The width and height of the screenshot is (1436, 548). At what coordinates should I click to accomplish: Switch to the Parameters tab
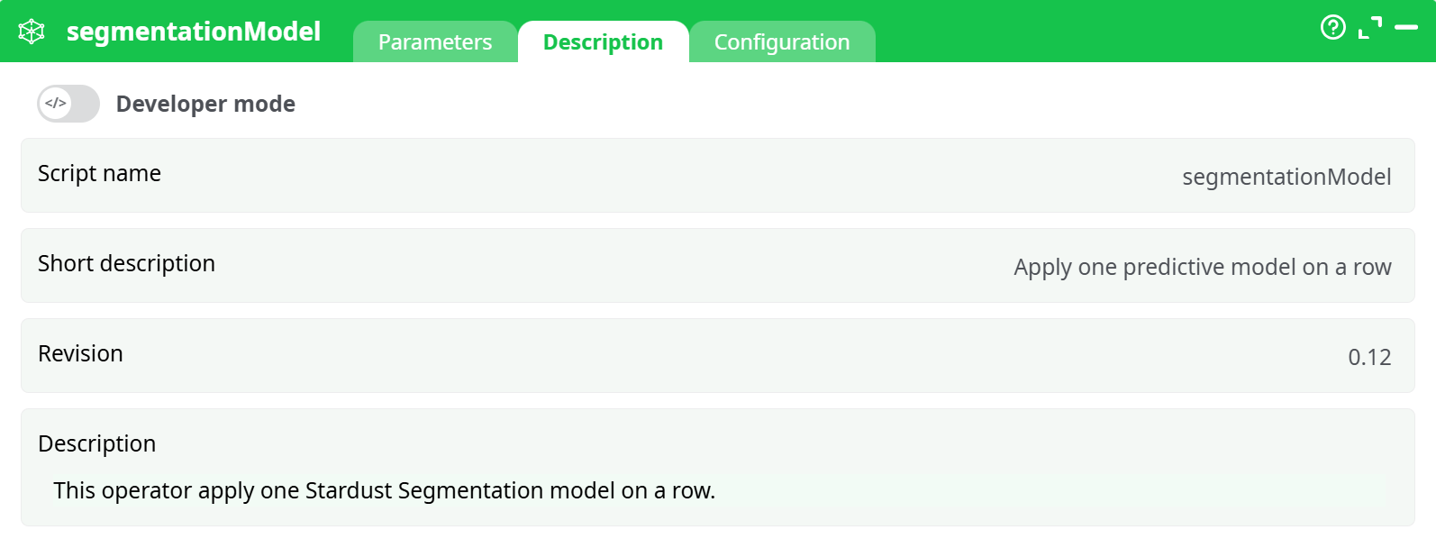(435, 41)
